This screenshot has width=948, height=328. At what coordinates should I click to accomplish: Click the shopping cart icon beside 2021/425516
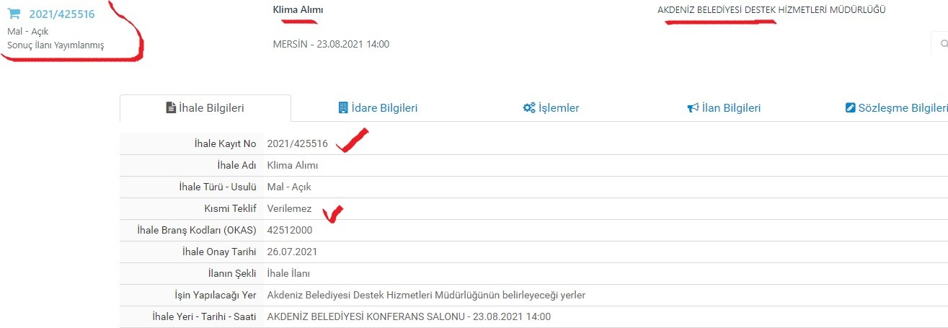[x=14, y=13]
